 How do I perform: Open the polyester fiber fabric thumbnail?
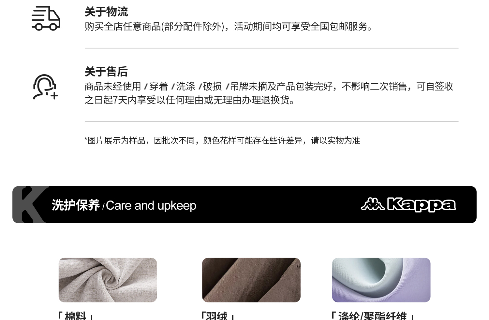[x=381, y=280]
